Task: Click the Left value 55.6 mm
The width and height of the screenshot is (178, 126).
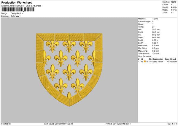Action: coord(156,29)
